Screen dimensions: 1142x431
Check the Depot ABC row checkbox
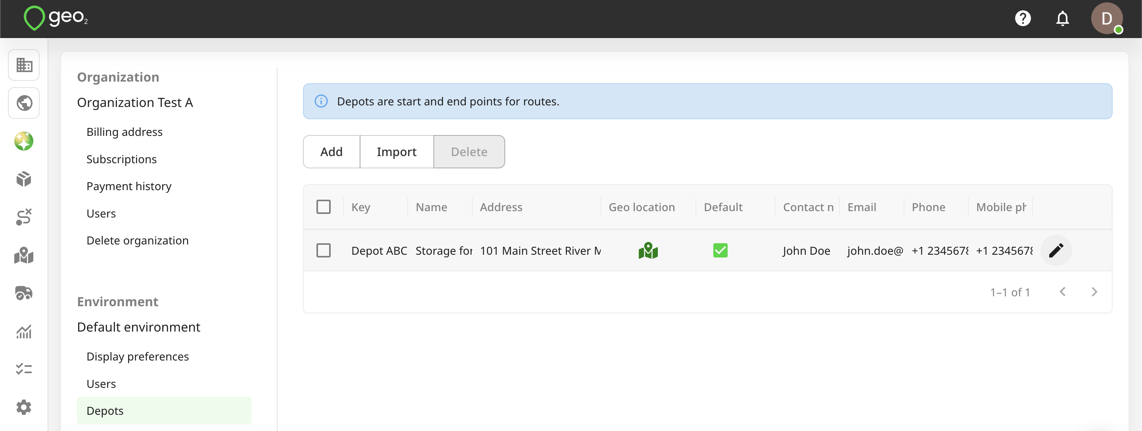pos(324,251)
